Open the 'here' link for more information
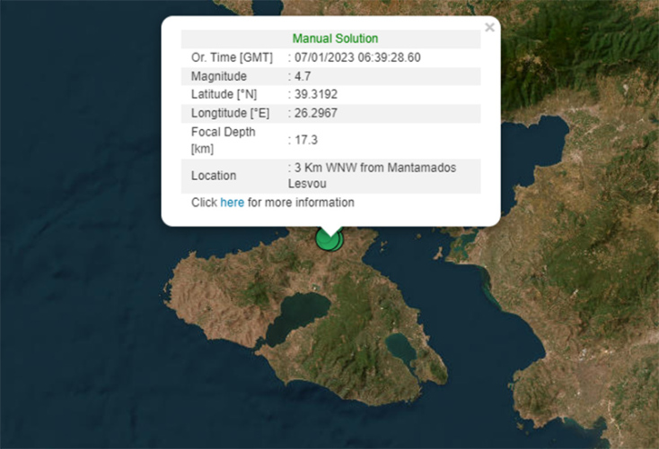 232,203
